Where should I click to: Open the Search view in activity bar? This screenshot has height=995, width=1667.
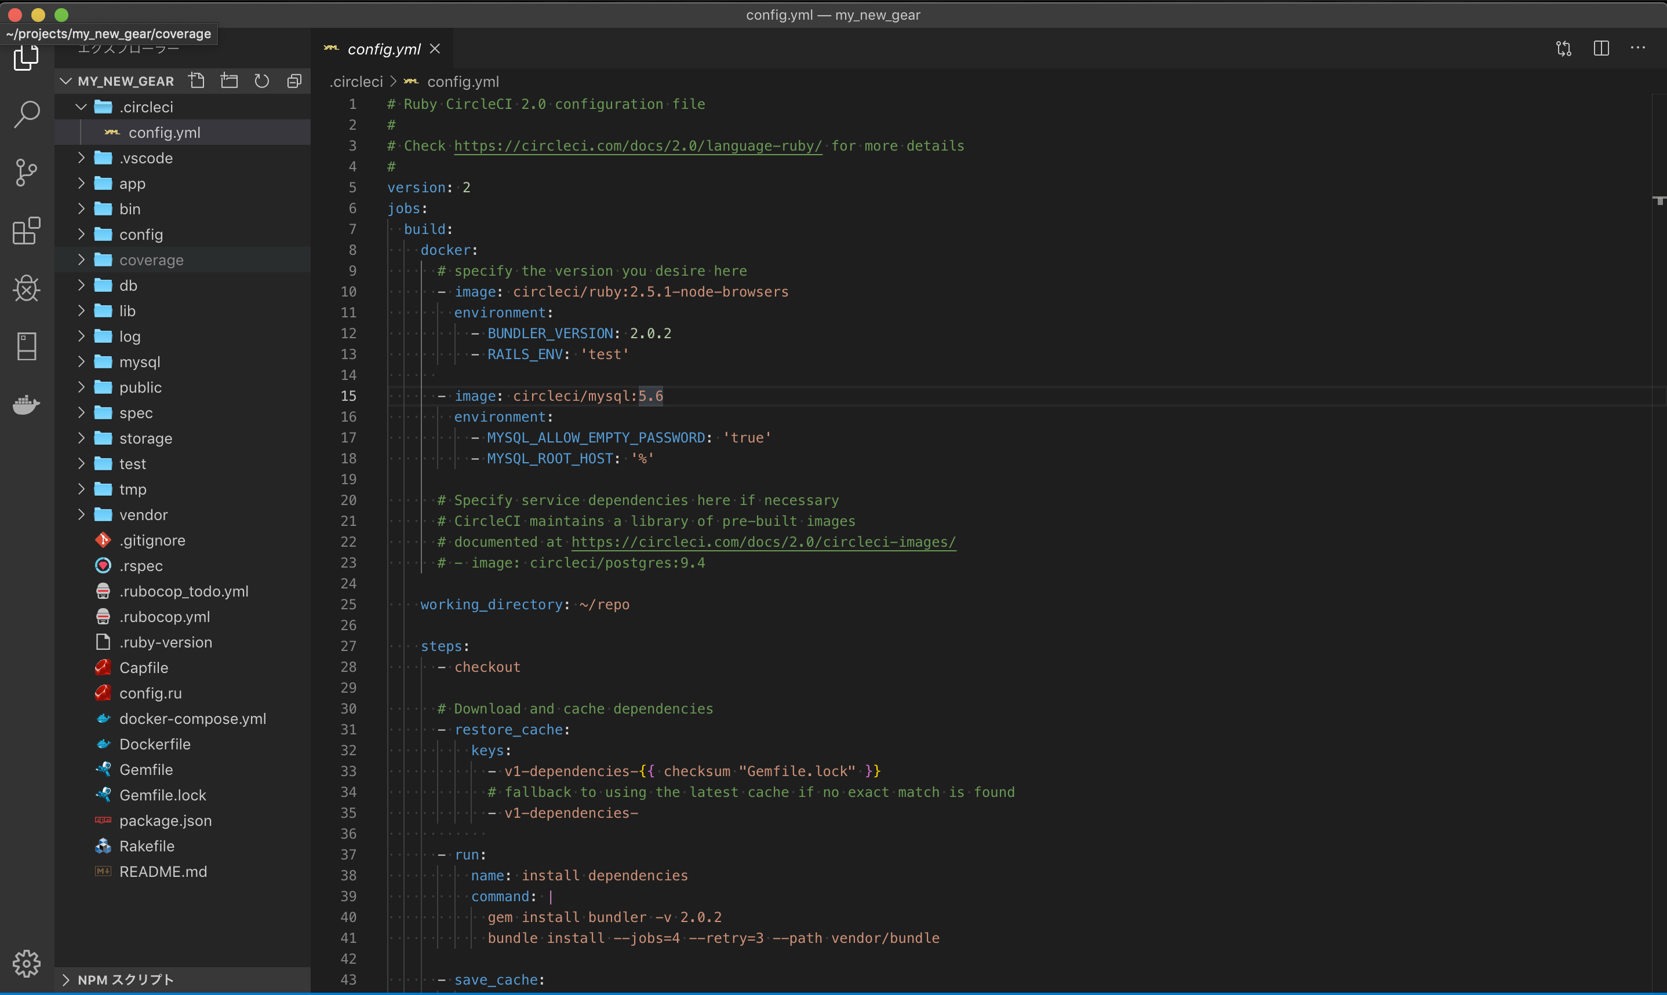(26, 115)
